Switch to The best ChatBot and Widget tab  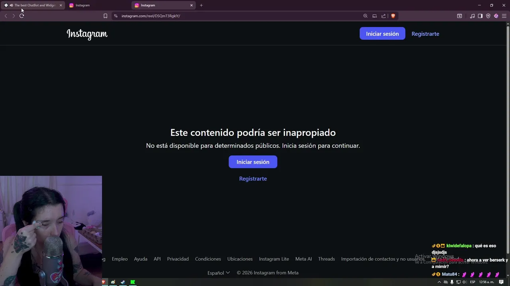(x=33, y=5)
